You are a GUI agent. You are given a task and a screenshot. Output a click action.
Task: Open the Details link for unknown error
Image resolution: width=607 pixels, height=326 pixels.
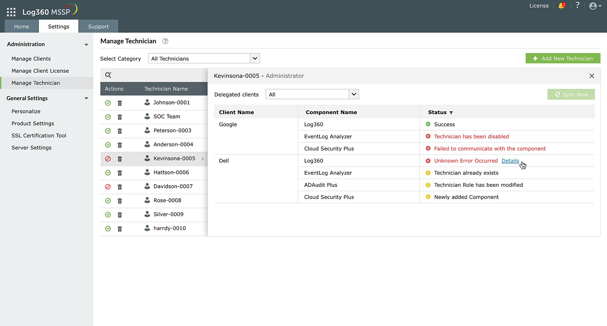tap(510, 161)
